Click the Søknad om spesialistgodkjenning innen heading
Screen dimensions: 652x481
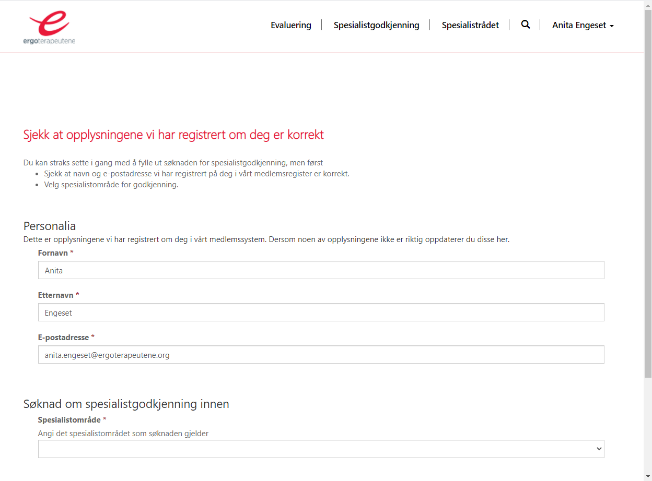[126, 404]
